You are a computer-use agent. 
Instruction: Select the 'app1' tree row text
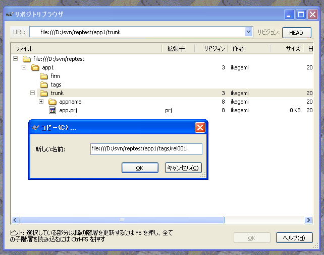(x=48, y=67)
